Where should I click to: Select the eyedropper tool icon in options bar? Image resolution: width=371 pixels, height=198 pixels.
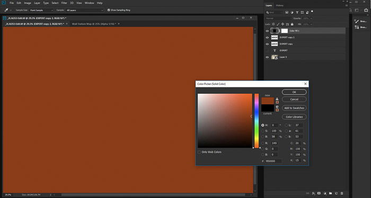click(6, 10)
